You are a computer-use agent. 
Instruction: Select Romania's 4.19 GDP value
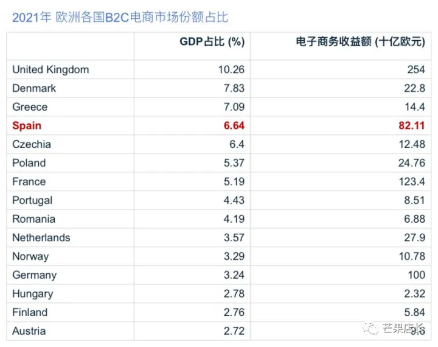click(234, 219)
